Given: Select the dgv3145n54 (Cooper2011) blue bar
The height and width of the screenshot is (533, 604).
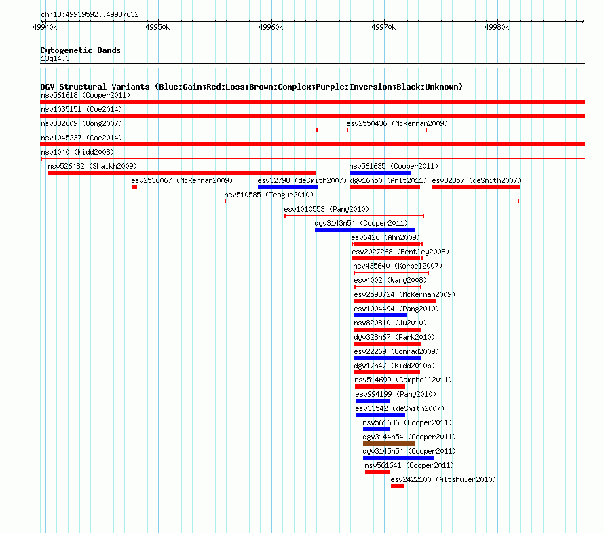Looking at the screenshot, I should coord(398,458).
